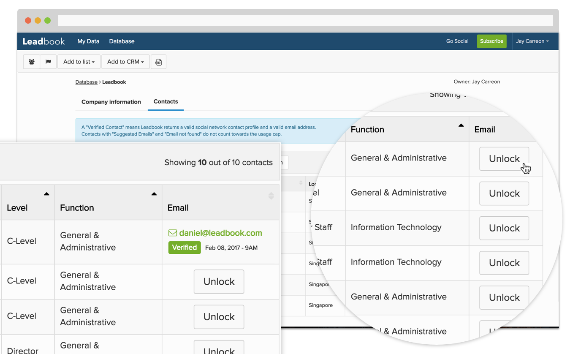Open the Add to list dropdown
This screenshot has width=570, height=354.
[x=79, y=62]
